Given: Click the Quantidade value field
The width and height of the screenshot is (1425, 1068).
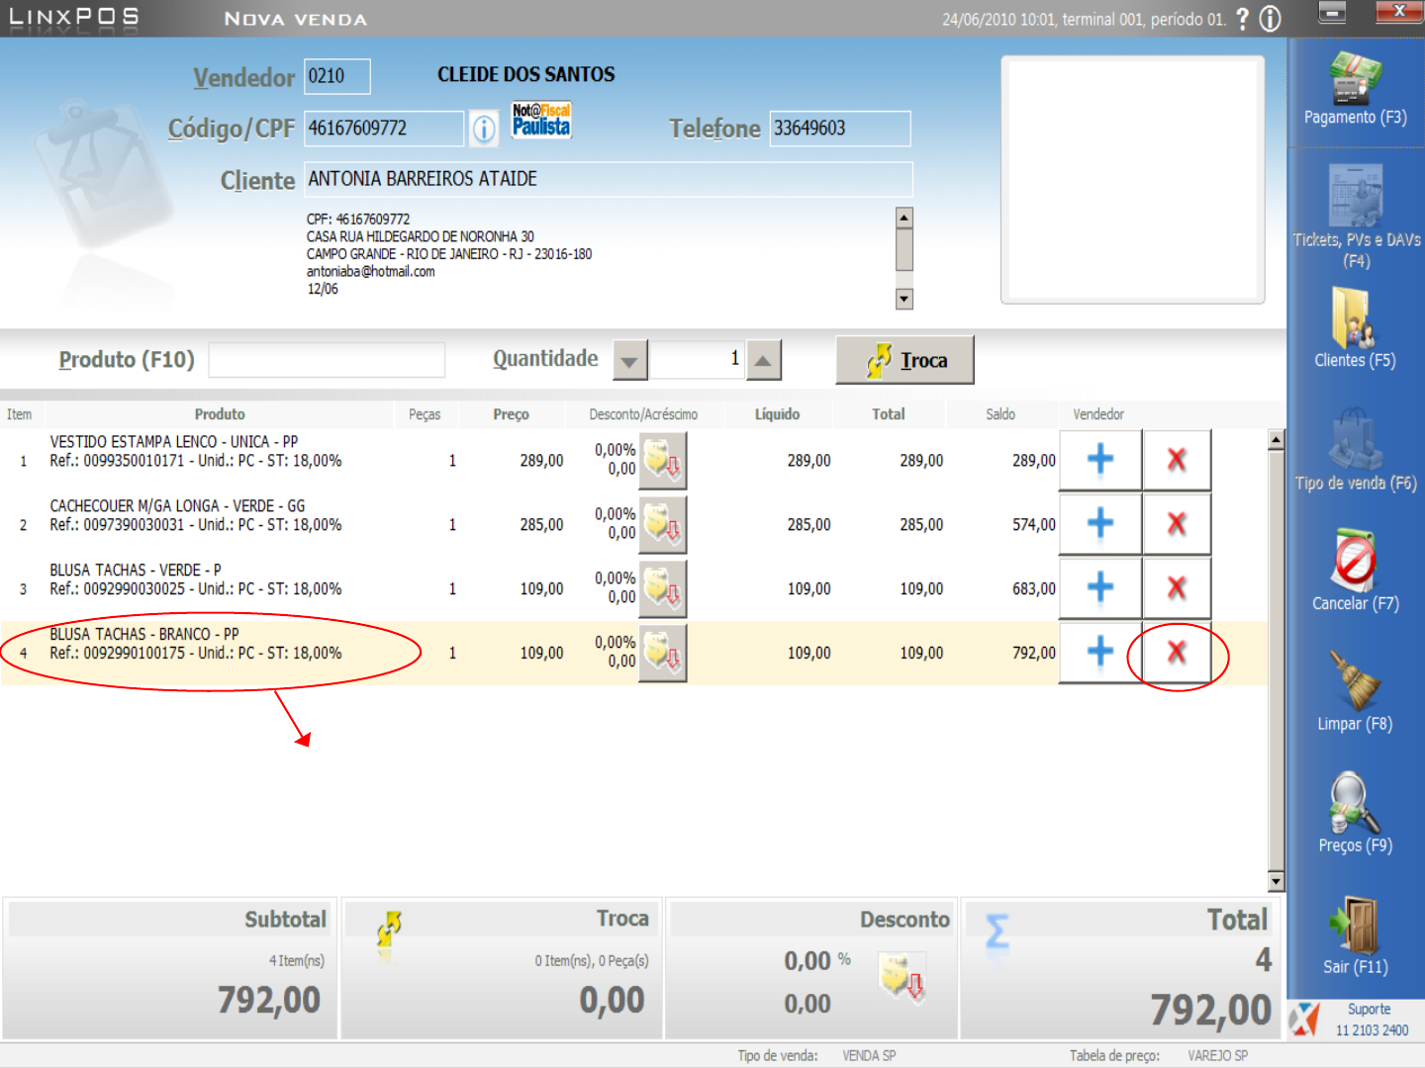Looking at the screenshot, I should [697, 360].
